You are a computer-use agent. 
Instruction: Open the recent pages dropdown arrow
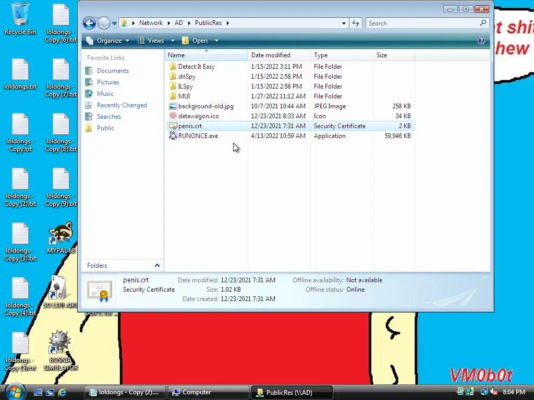(x=114, y=23)
